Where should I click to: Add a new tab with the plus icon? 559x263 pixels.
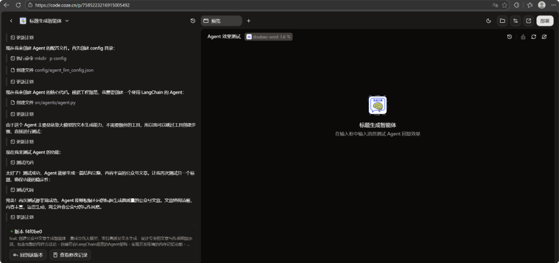click(249, 21)
